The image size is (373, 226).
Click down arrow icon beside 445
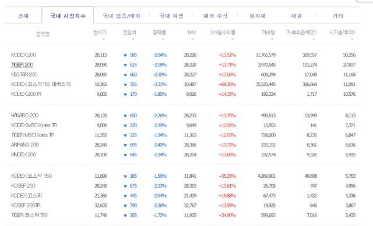pyautogui.click(x=125, y=196)
